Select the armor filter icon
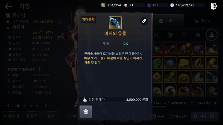This screenshot has width=223, height=125. (170, 35)
